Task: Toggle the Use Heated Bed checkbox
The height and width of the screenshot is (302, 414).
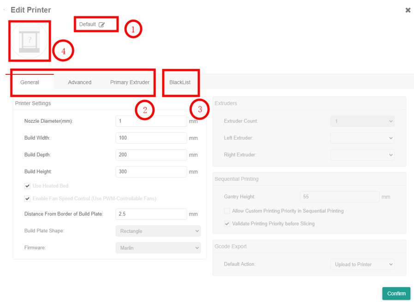Action: click(x=28, y=186)
